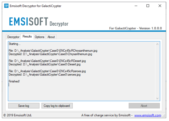Click the Emsisoft app icon in title bar
Screen dimensions: 169x121
[6, 6]
